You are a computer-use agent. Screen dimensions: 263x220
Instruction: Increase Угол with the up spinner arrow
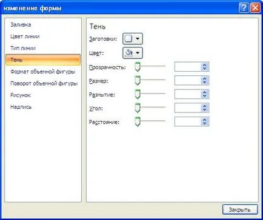click(204, 106)
